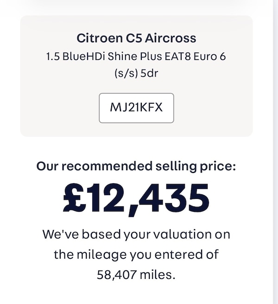The height and width of the screenshot is (304, 278).
Task: Click the 'Our recommended selling price' heading
Action: click(x=136, y=166)
